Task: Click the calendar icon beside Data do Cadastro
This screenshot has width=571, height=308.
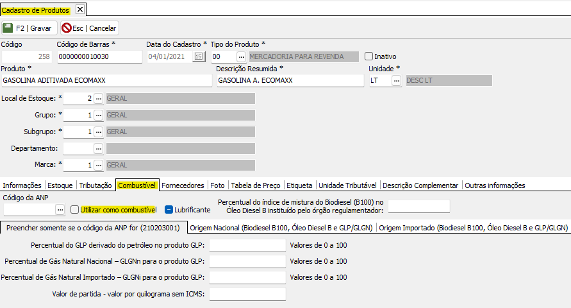Action: [x=199, y=56]
